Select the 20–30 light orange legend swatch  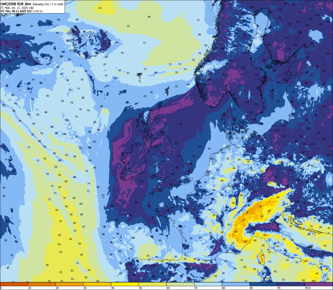point(69,284)
